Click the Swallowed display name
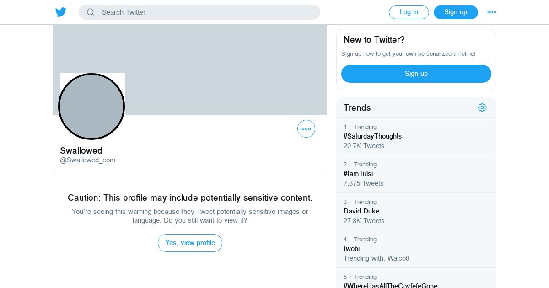Viewport: 549px width, 288px height. pyautogui.click(x=81, y=150)
